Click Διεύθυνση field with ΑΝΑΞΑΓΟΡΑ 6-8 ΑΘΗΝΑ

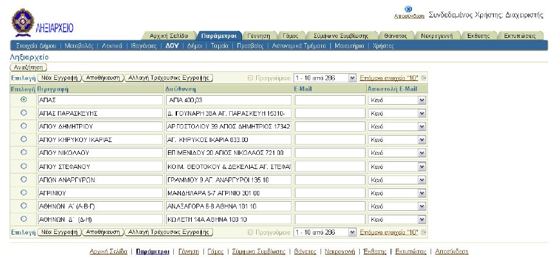point(228,206)
